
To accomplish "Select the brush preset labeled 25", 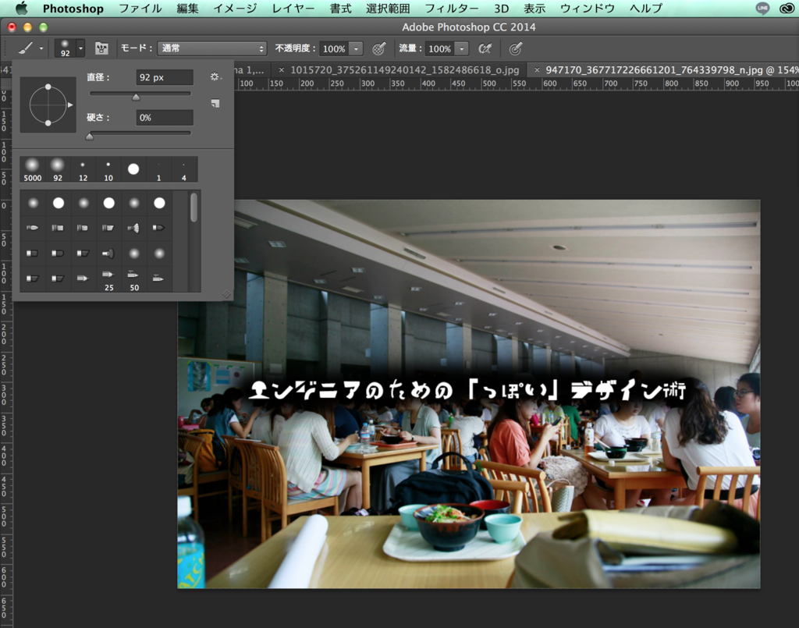I will (108, 279).
